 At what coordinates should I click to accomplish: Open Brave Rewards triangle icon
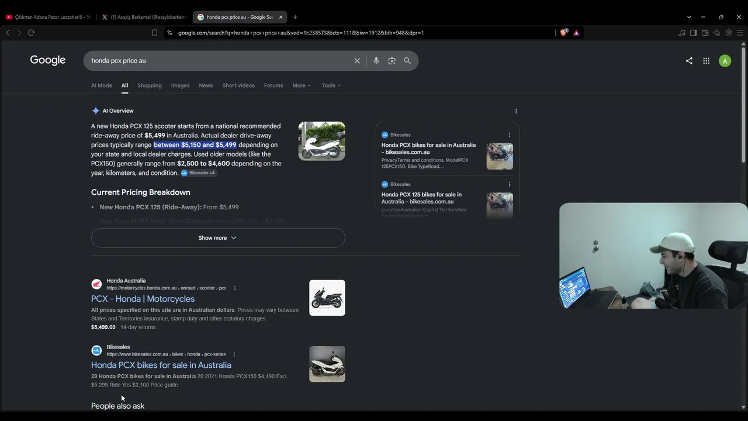[576, 33]
